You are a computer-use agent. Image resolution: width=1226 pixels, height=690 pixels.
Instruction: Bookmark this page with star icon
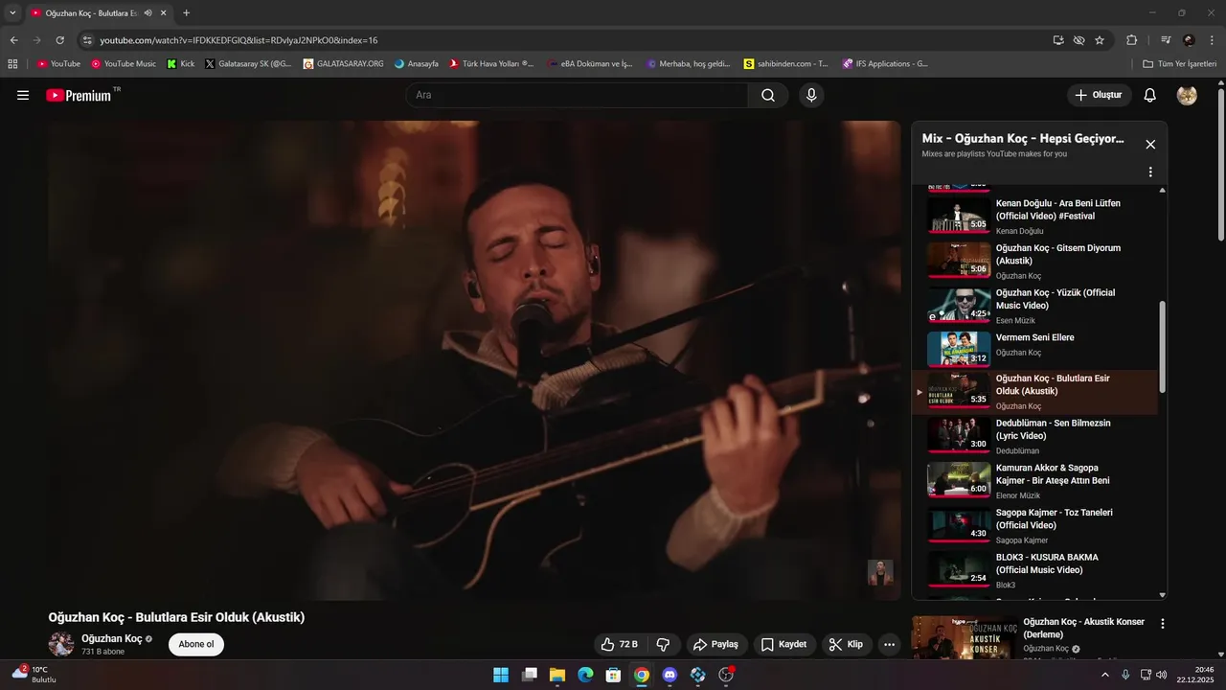[x=1100, y=40]
